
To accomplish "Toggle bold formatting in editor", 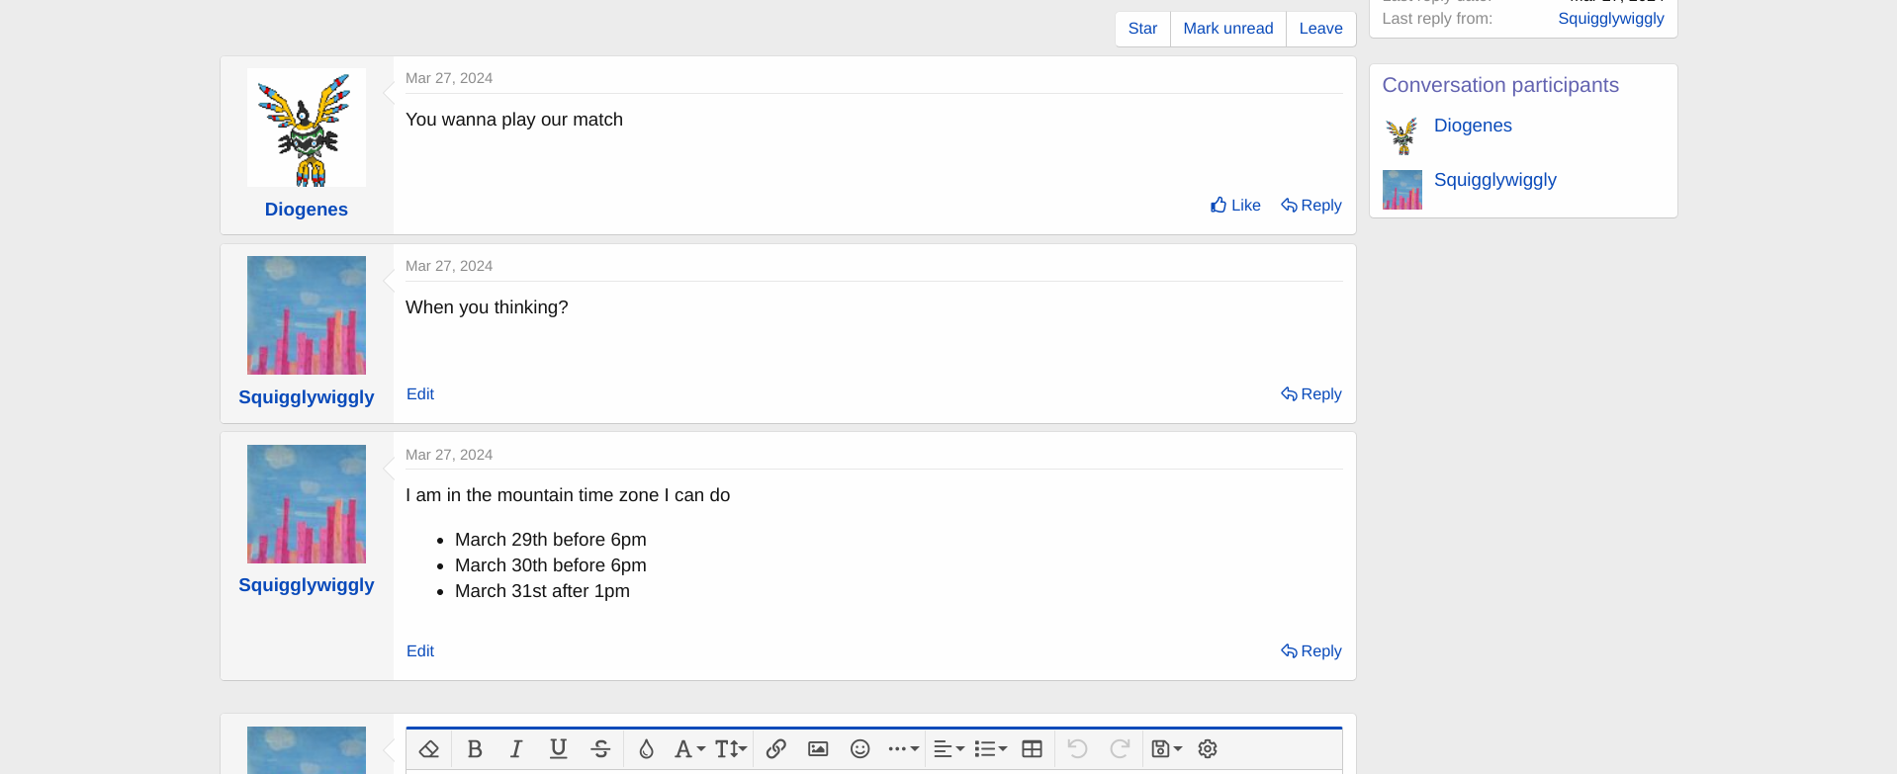I will point(475,749).
